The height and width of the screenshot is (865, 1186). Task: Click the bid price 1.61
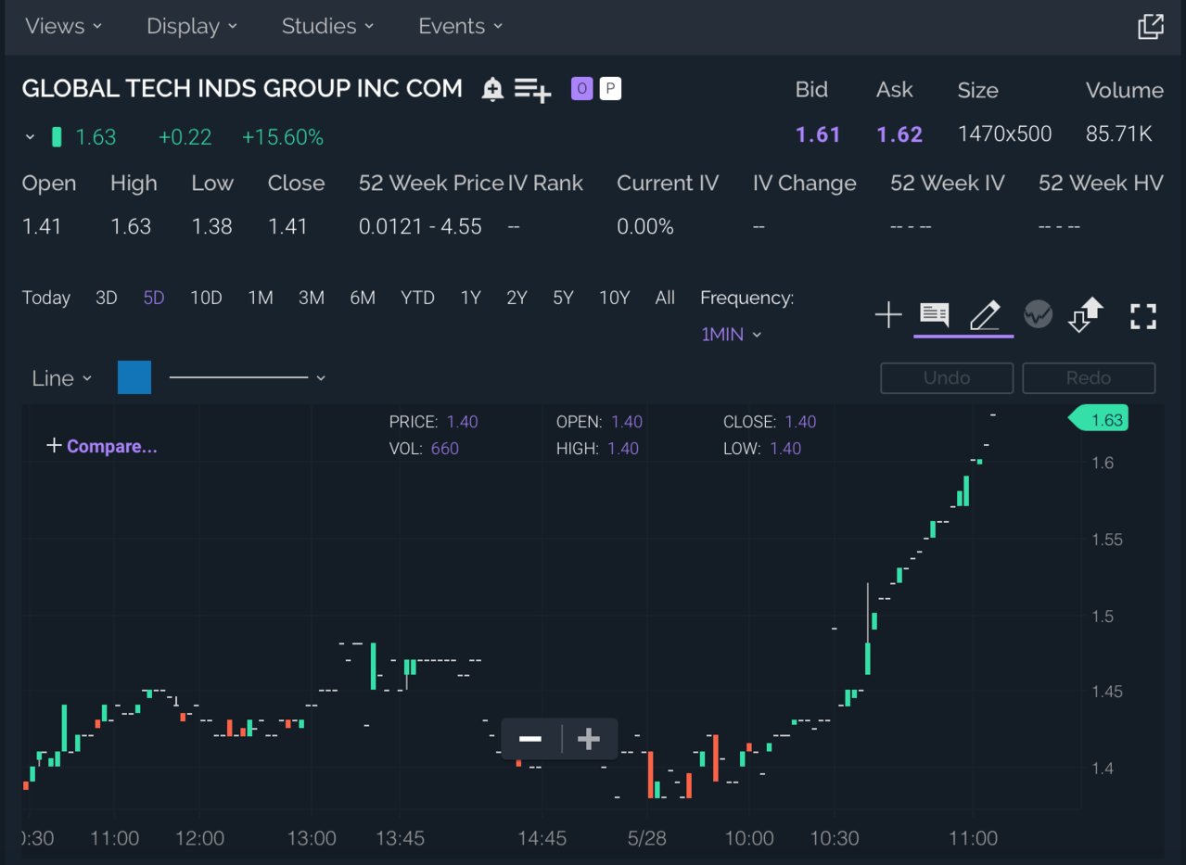tap(818, 134)
